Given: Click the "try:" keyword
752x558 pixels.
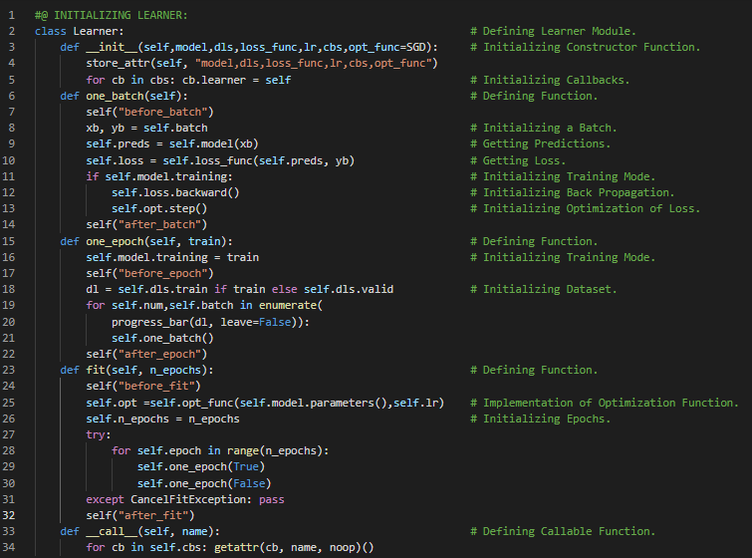Looking at the screenshot, I should [x=99, y=434].
